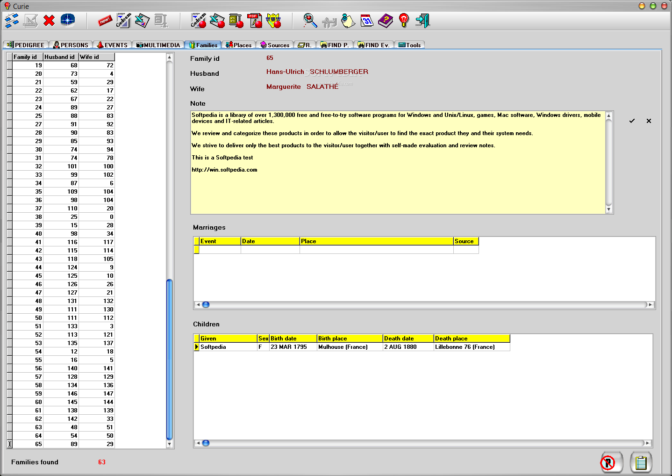Click the exit door icon

pos(423,21)
